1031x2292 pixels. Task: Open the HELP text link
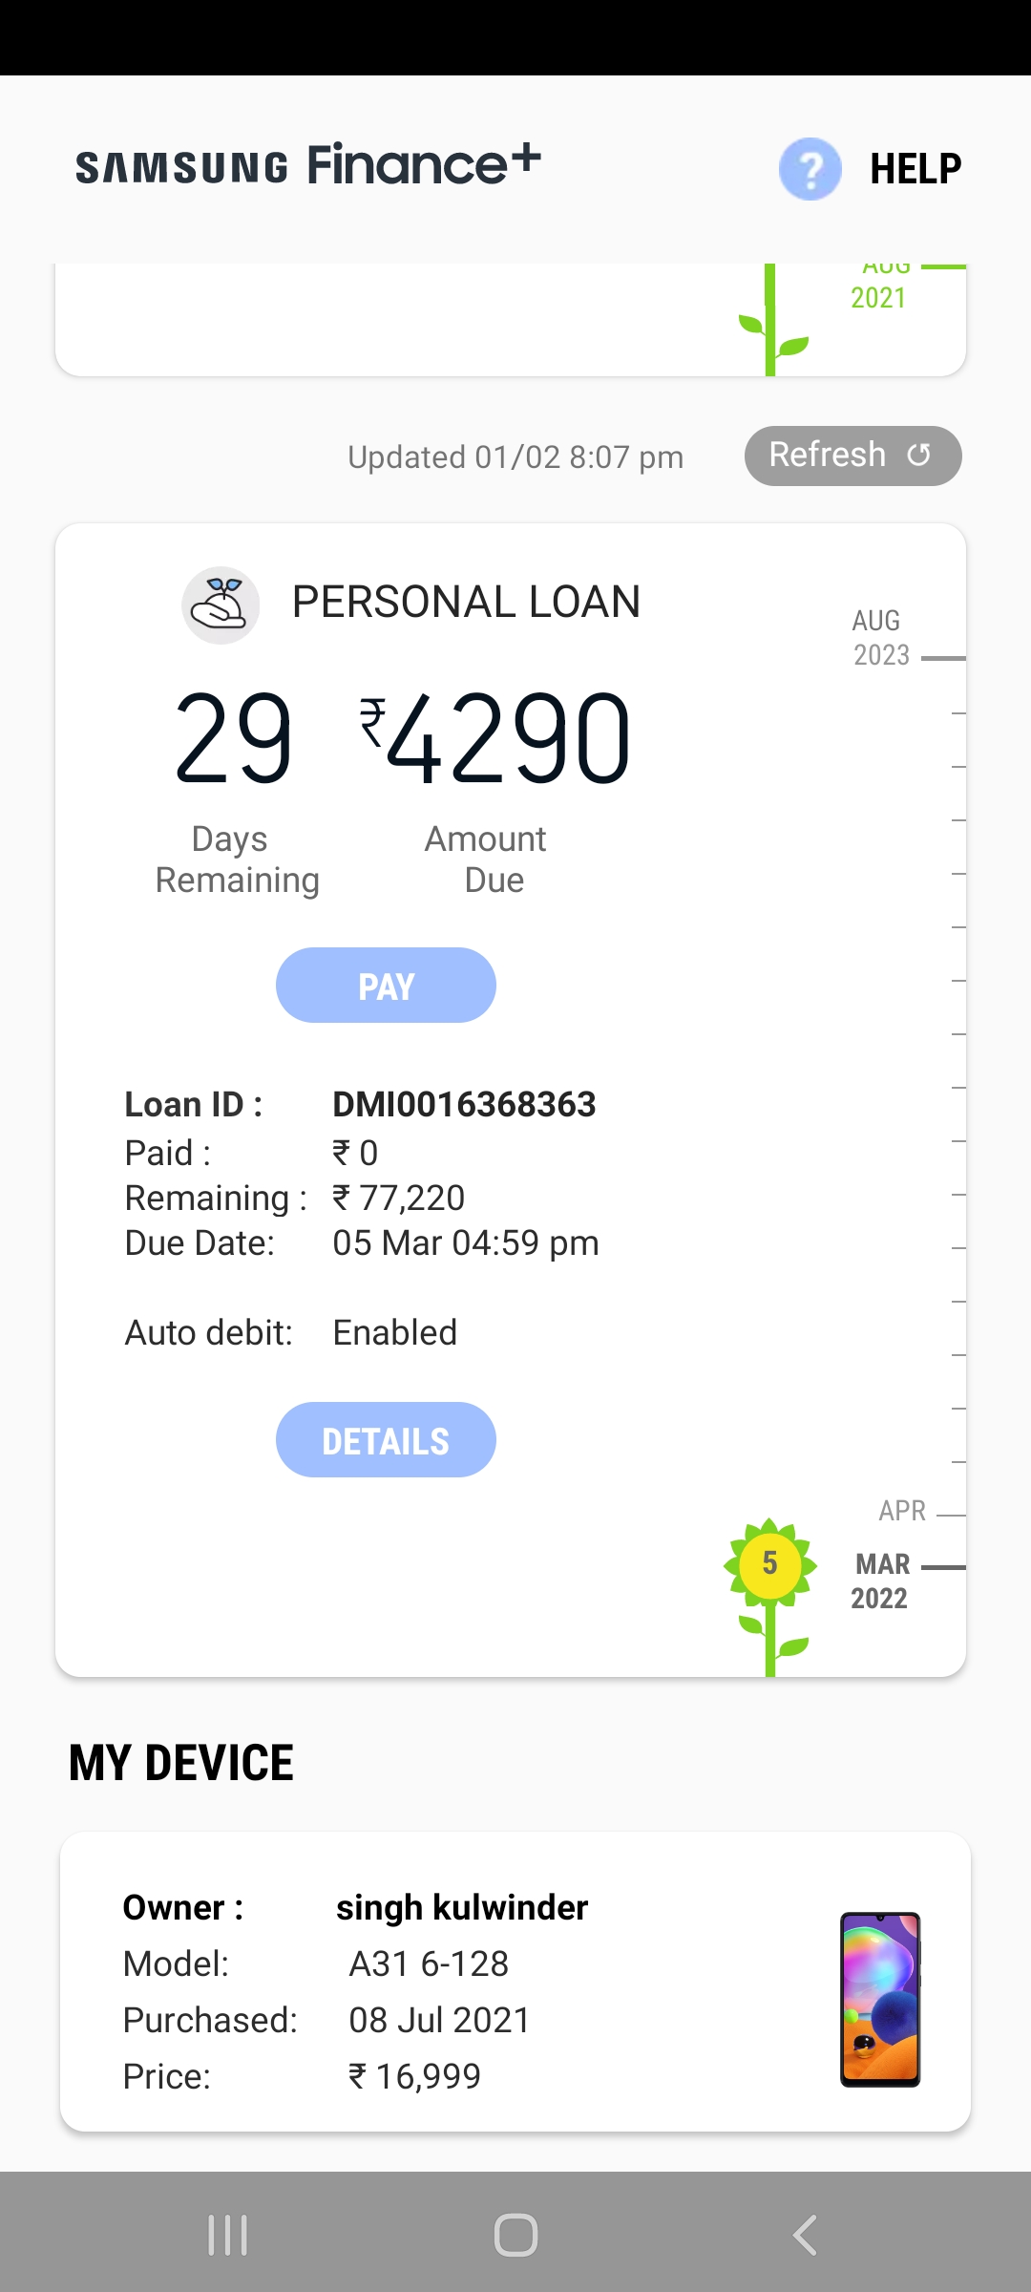point(915,169)
